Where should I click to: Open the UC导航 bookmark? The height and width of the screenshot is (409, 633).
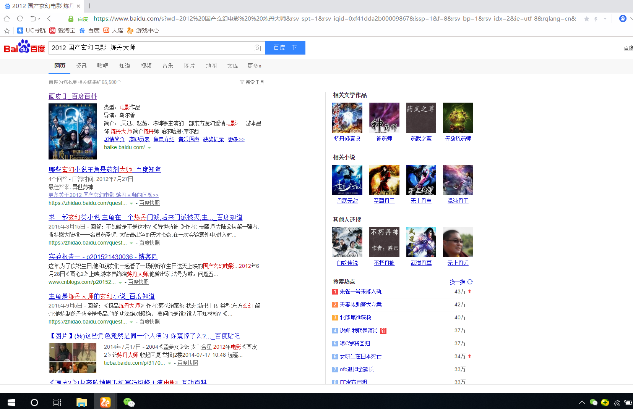click(x=31, y=31)
